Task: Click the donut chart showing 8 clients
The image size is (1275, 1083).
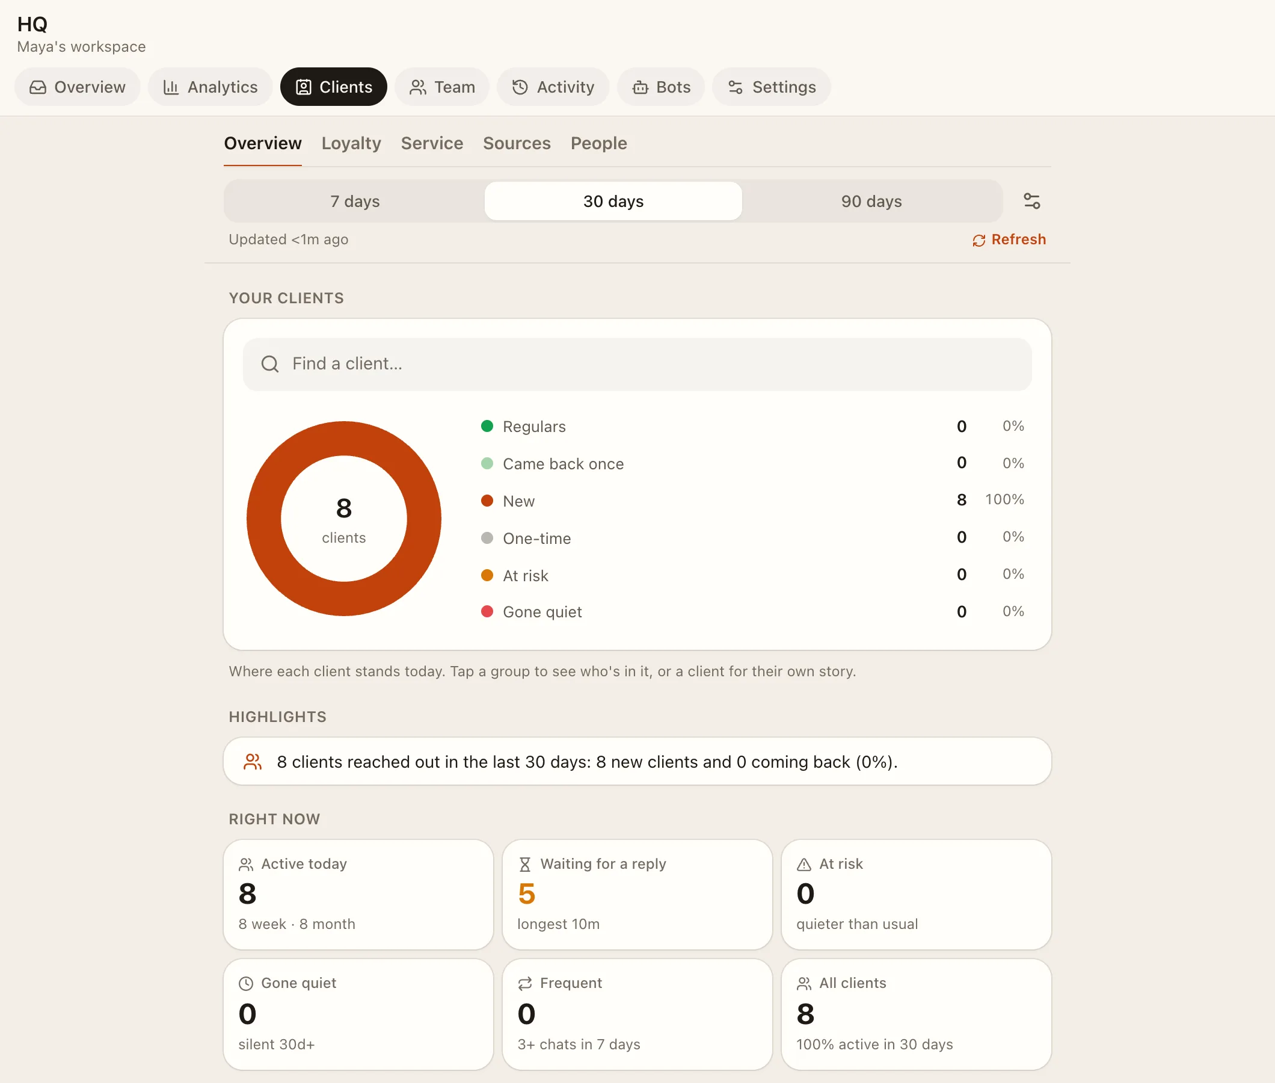Action: 343,519
